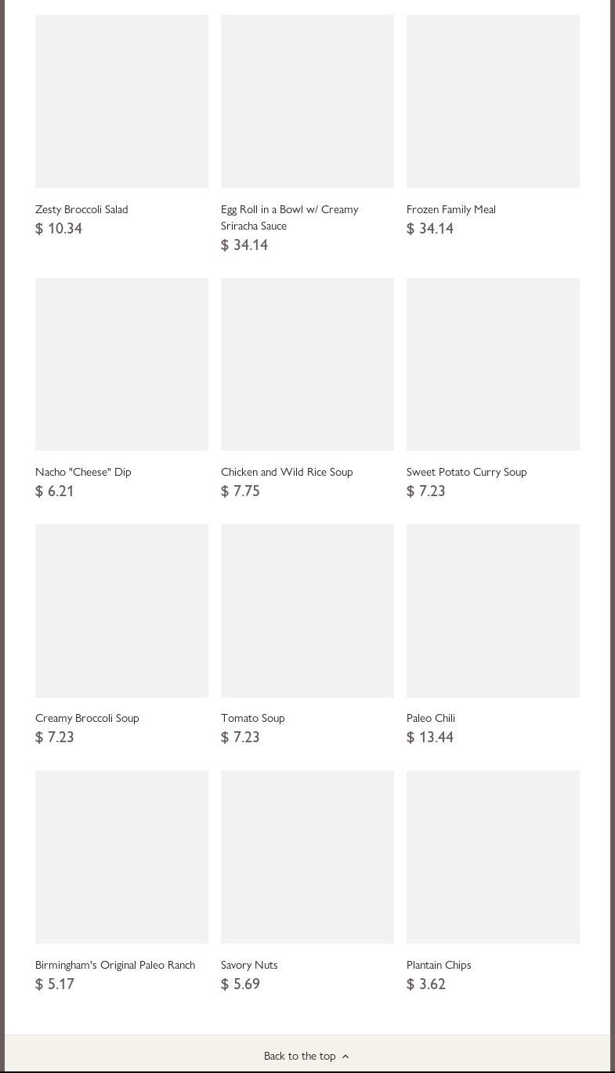The height and width of the screenshot is (1073, 615).
Task: Select the Savory Nuts product thumbnail
Action: pyautogui.click(x=307, y=857)
